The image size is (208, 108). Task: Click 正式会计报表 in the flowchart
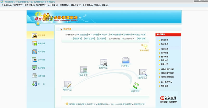[x=114, y=39]
